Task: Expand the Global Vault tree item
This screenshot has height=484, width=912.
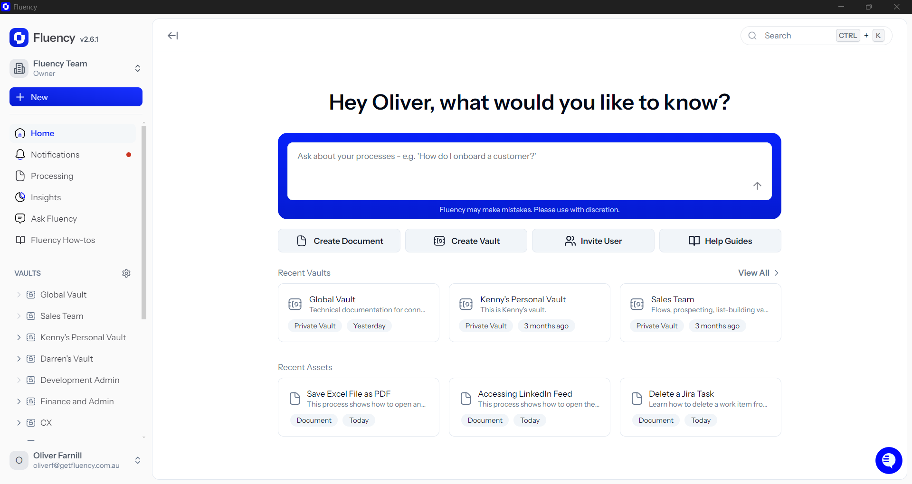Action: click(x=19, y=295)
